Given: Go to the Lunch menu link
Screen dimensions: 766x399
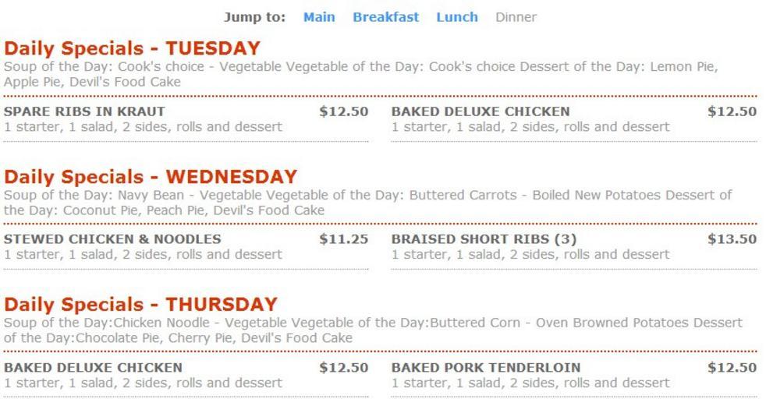Looking at the screenshot, I should 457,17.
